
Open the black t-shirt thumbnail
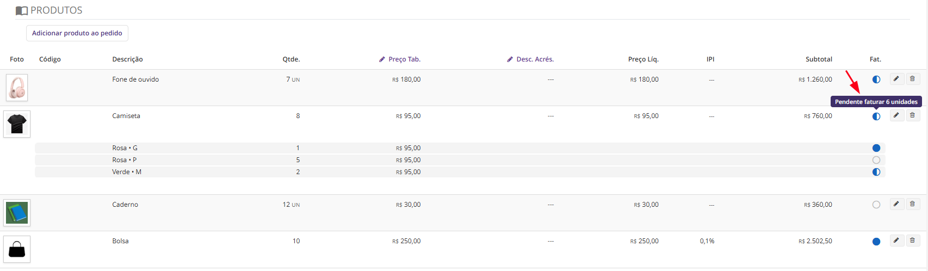(17, 124)
